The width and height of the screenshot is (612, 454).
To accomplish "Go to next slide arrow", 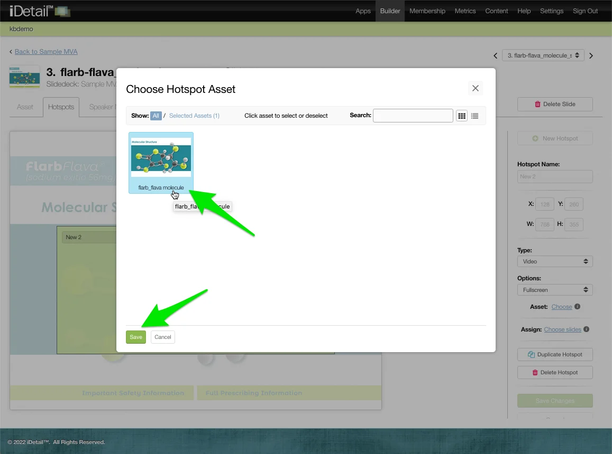I will click(x=591, y=56).
